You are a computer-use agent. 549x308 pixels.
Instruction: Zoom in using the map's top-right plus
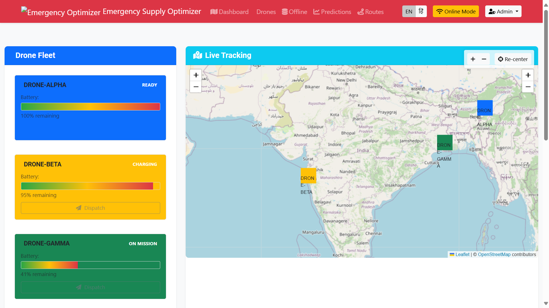528,75
